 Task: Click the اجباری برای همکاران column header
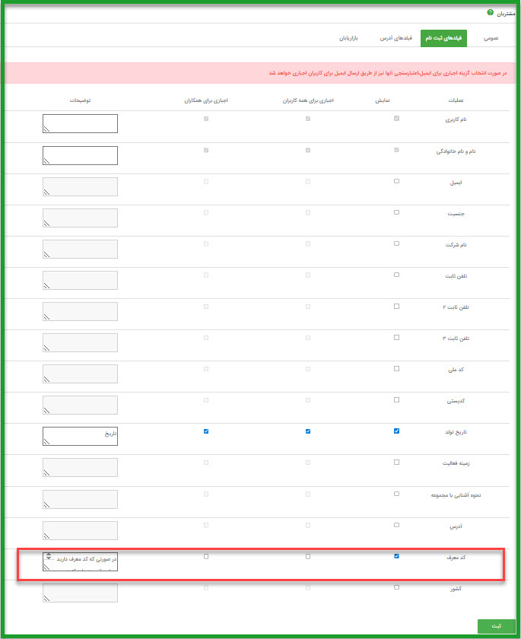tap(206, 100)
